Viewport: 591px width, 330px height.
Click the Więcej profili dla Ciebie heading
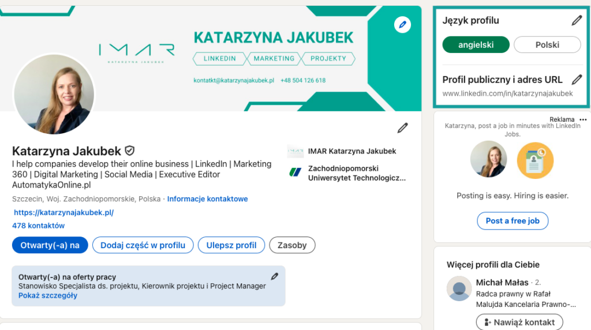coord(493,264)
